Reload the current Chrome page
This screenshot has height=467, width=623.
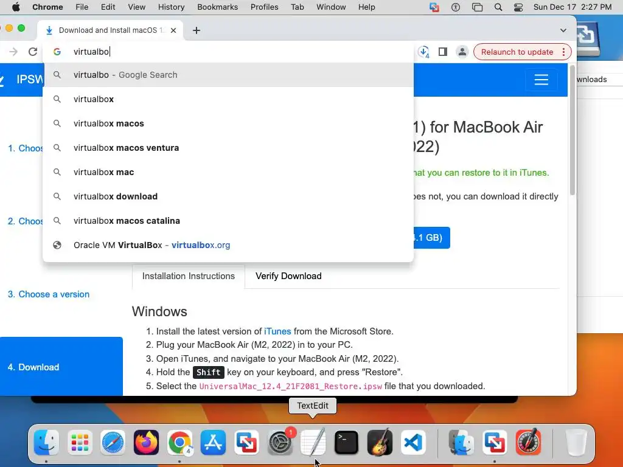(33, 52)
